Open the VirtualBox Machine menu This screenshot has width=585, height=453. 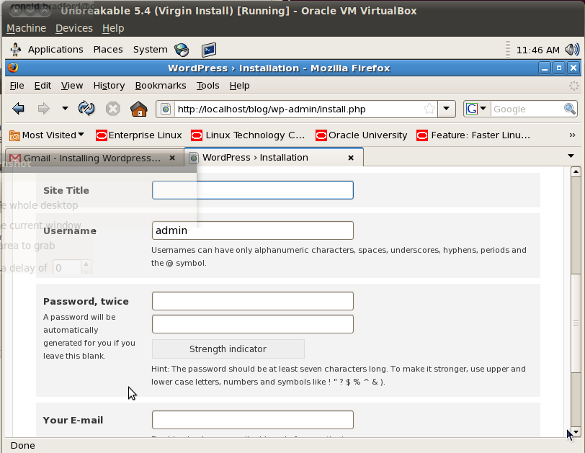(x=26, y=28)
